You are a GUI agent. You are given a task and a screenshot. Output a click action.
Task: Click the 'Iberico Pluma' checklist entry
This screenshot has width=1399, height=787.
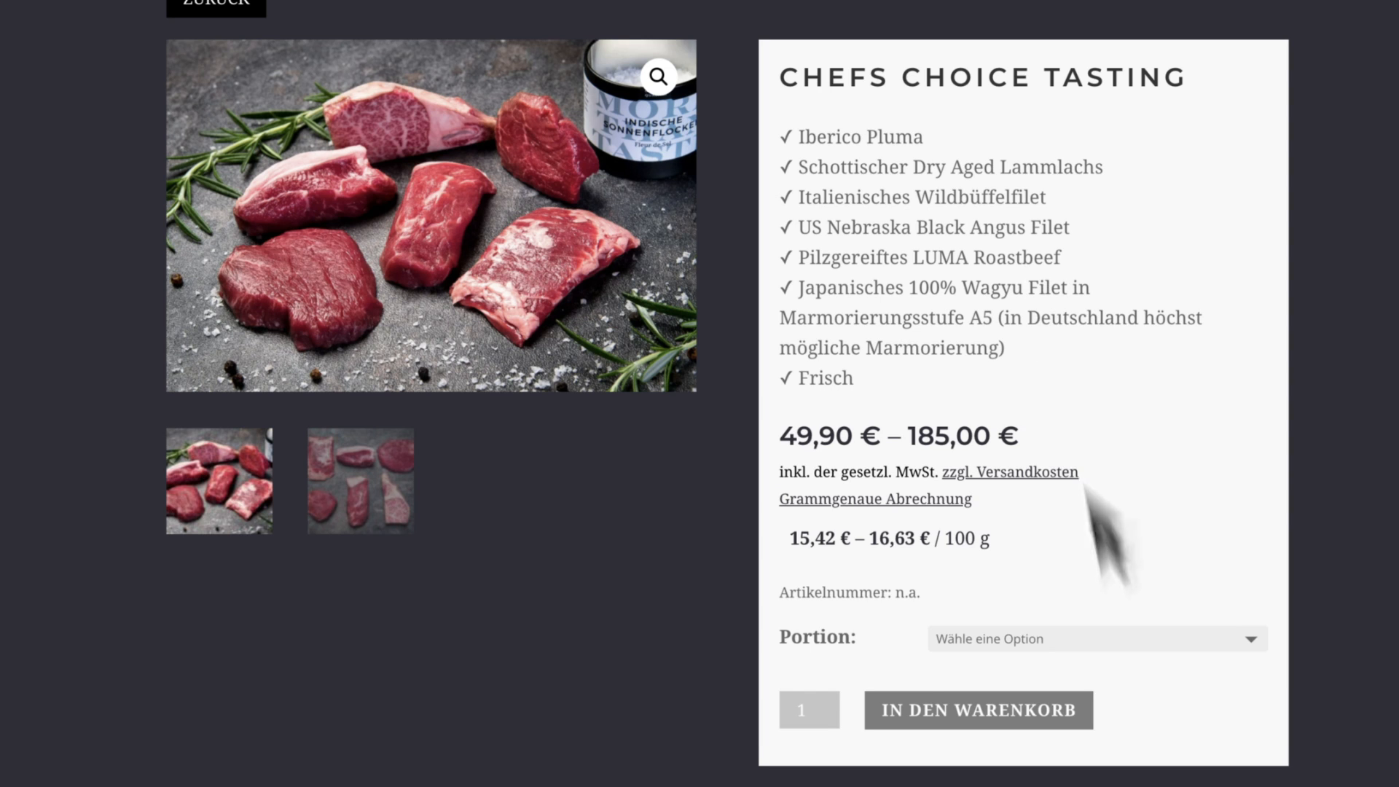[x=850, y=136]
